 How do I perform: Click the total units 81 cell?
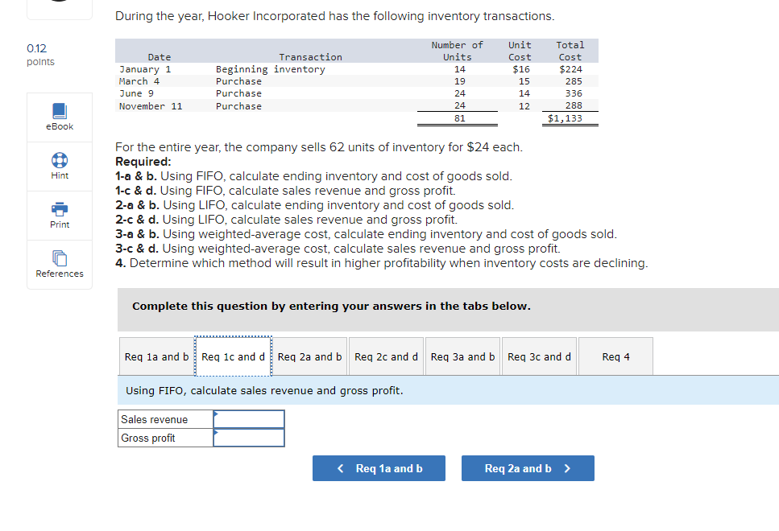tap(459, 118)
